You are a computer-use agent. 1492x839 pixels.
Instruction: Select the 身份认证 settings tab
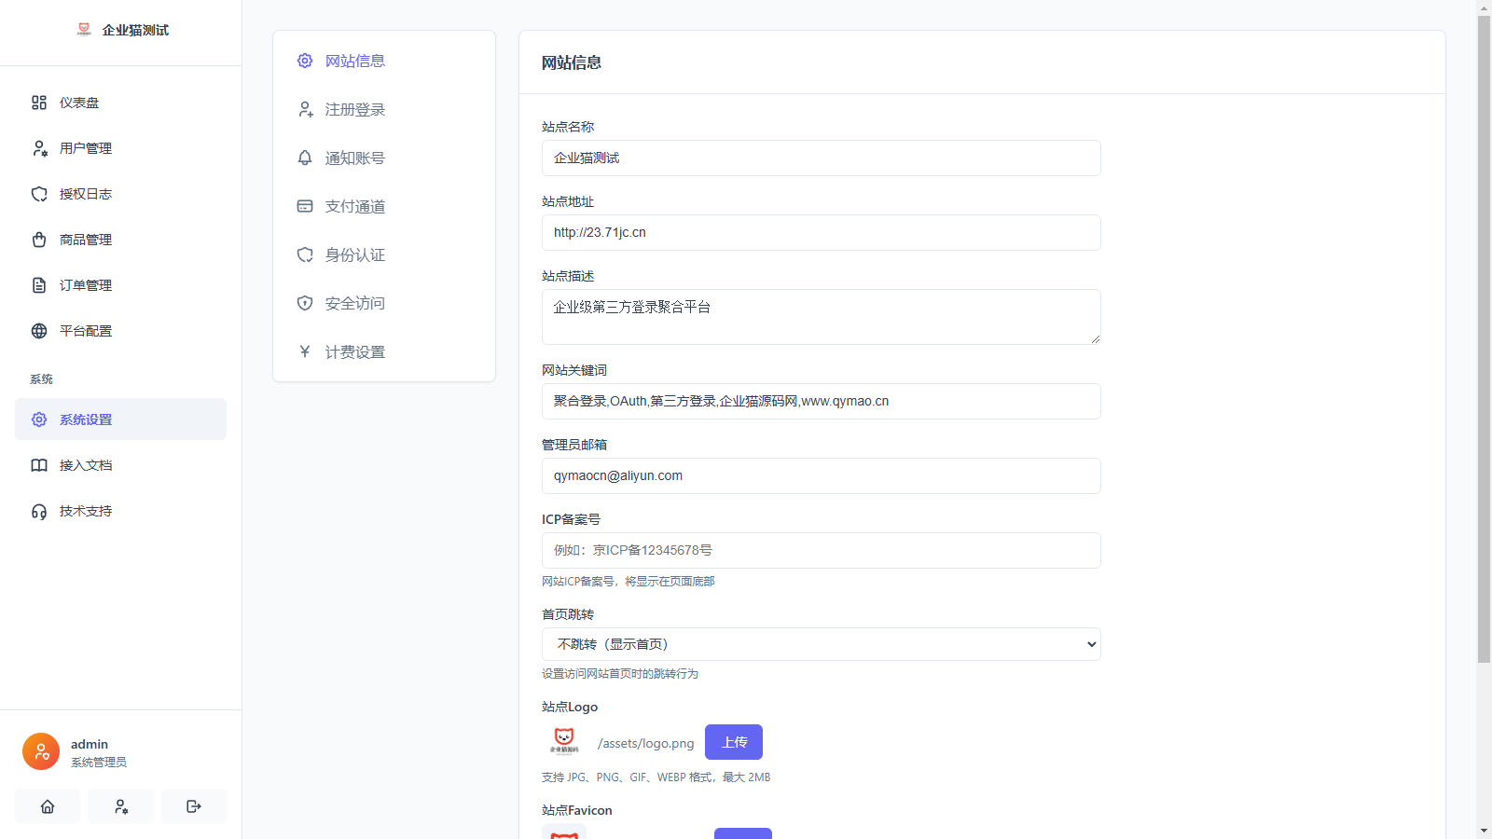354,254
